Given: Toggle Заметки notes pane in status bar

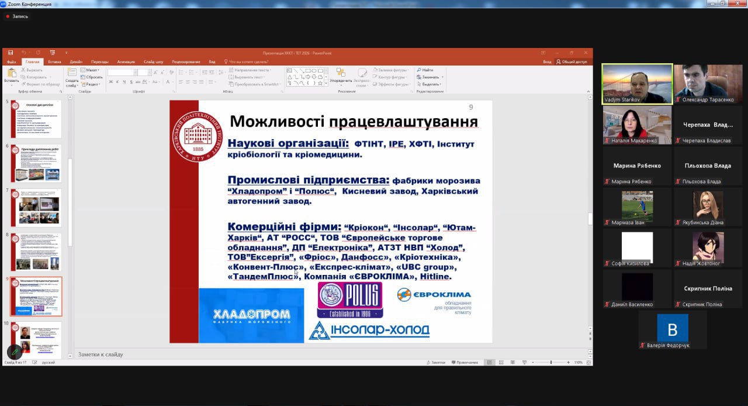Looking at the screenshot, I should pyautogui.click(x=435, y=362).
